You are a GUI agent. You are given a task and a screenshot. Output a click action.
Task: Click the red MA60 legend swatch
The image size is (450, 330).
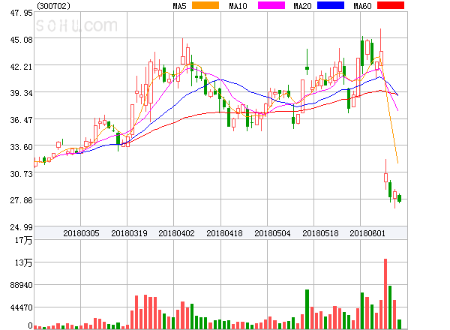point(391,5)
